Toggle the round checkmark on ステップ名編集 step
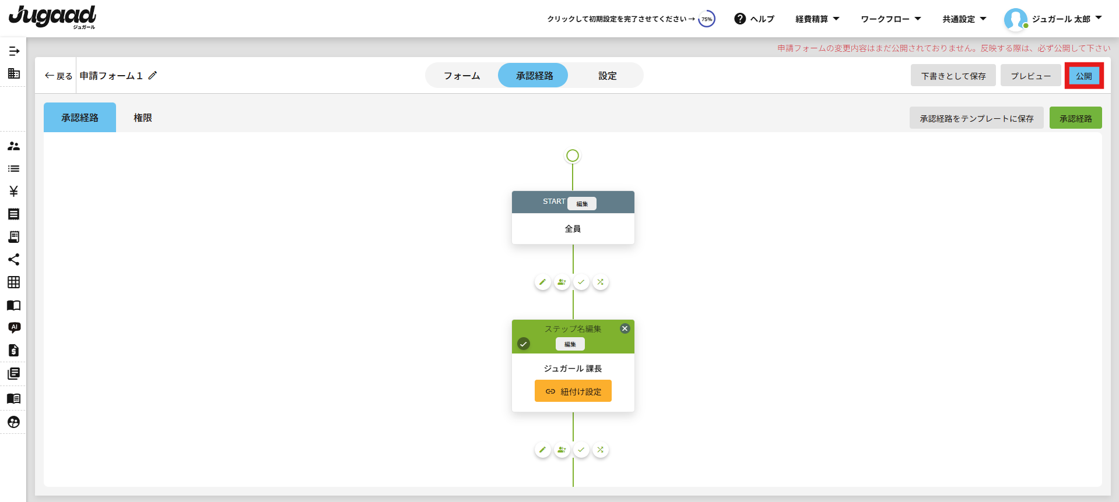This screenshot has width=1119, height=502. 524,344
